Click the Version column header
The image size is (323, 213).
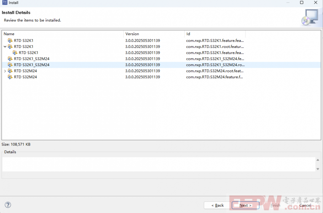tap(154, 34)
